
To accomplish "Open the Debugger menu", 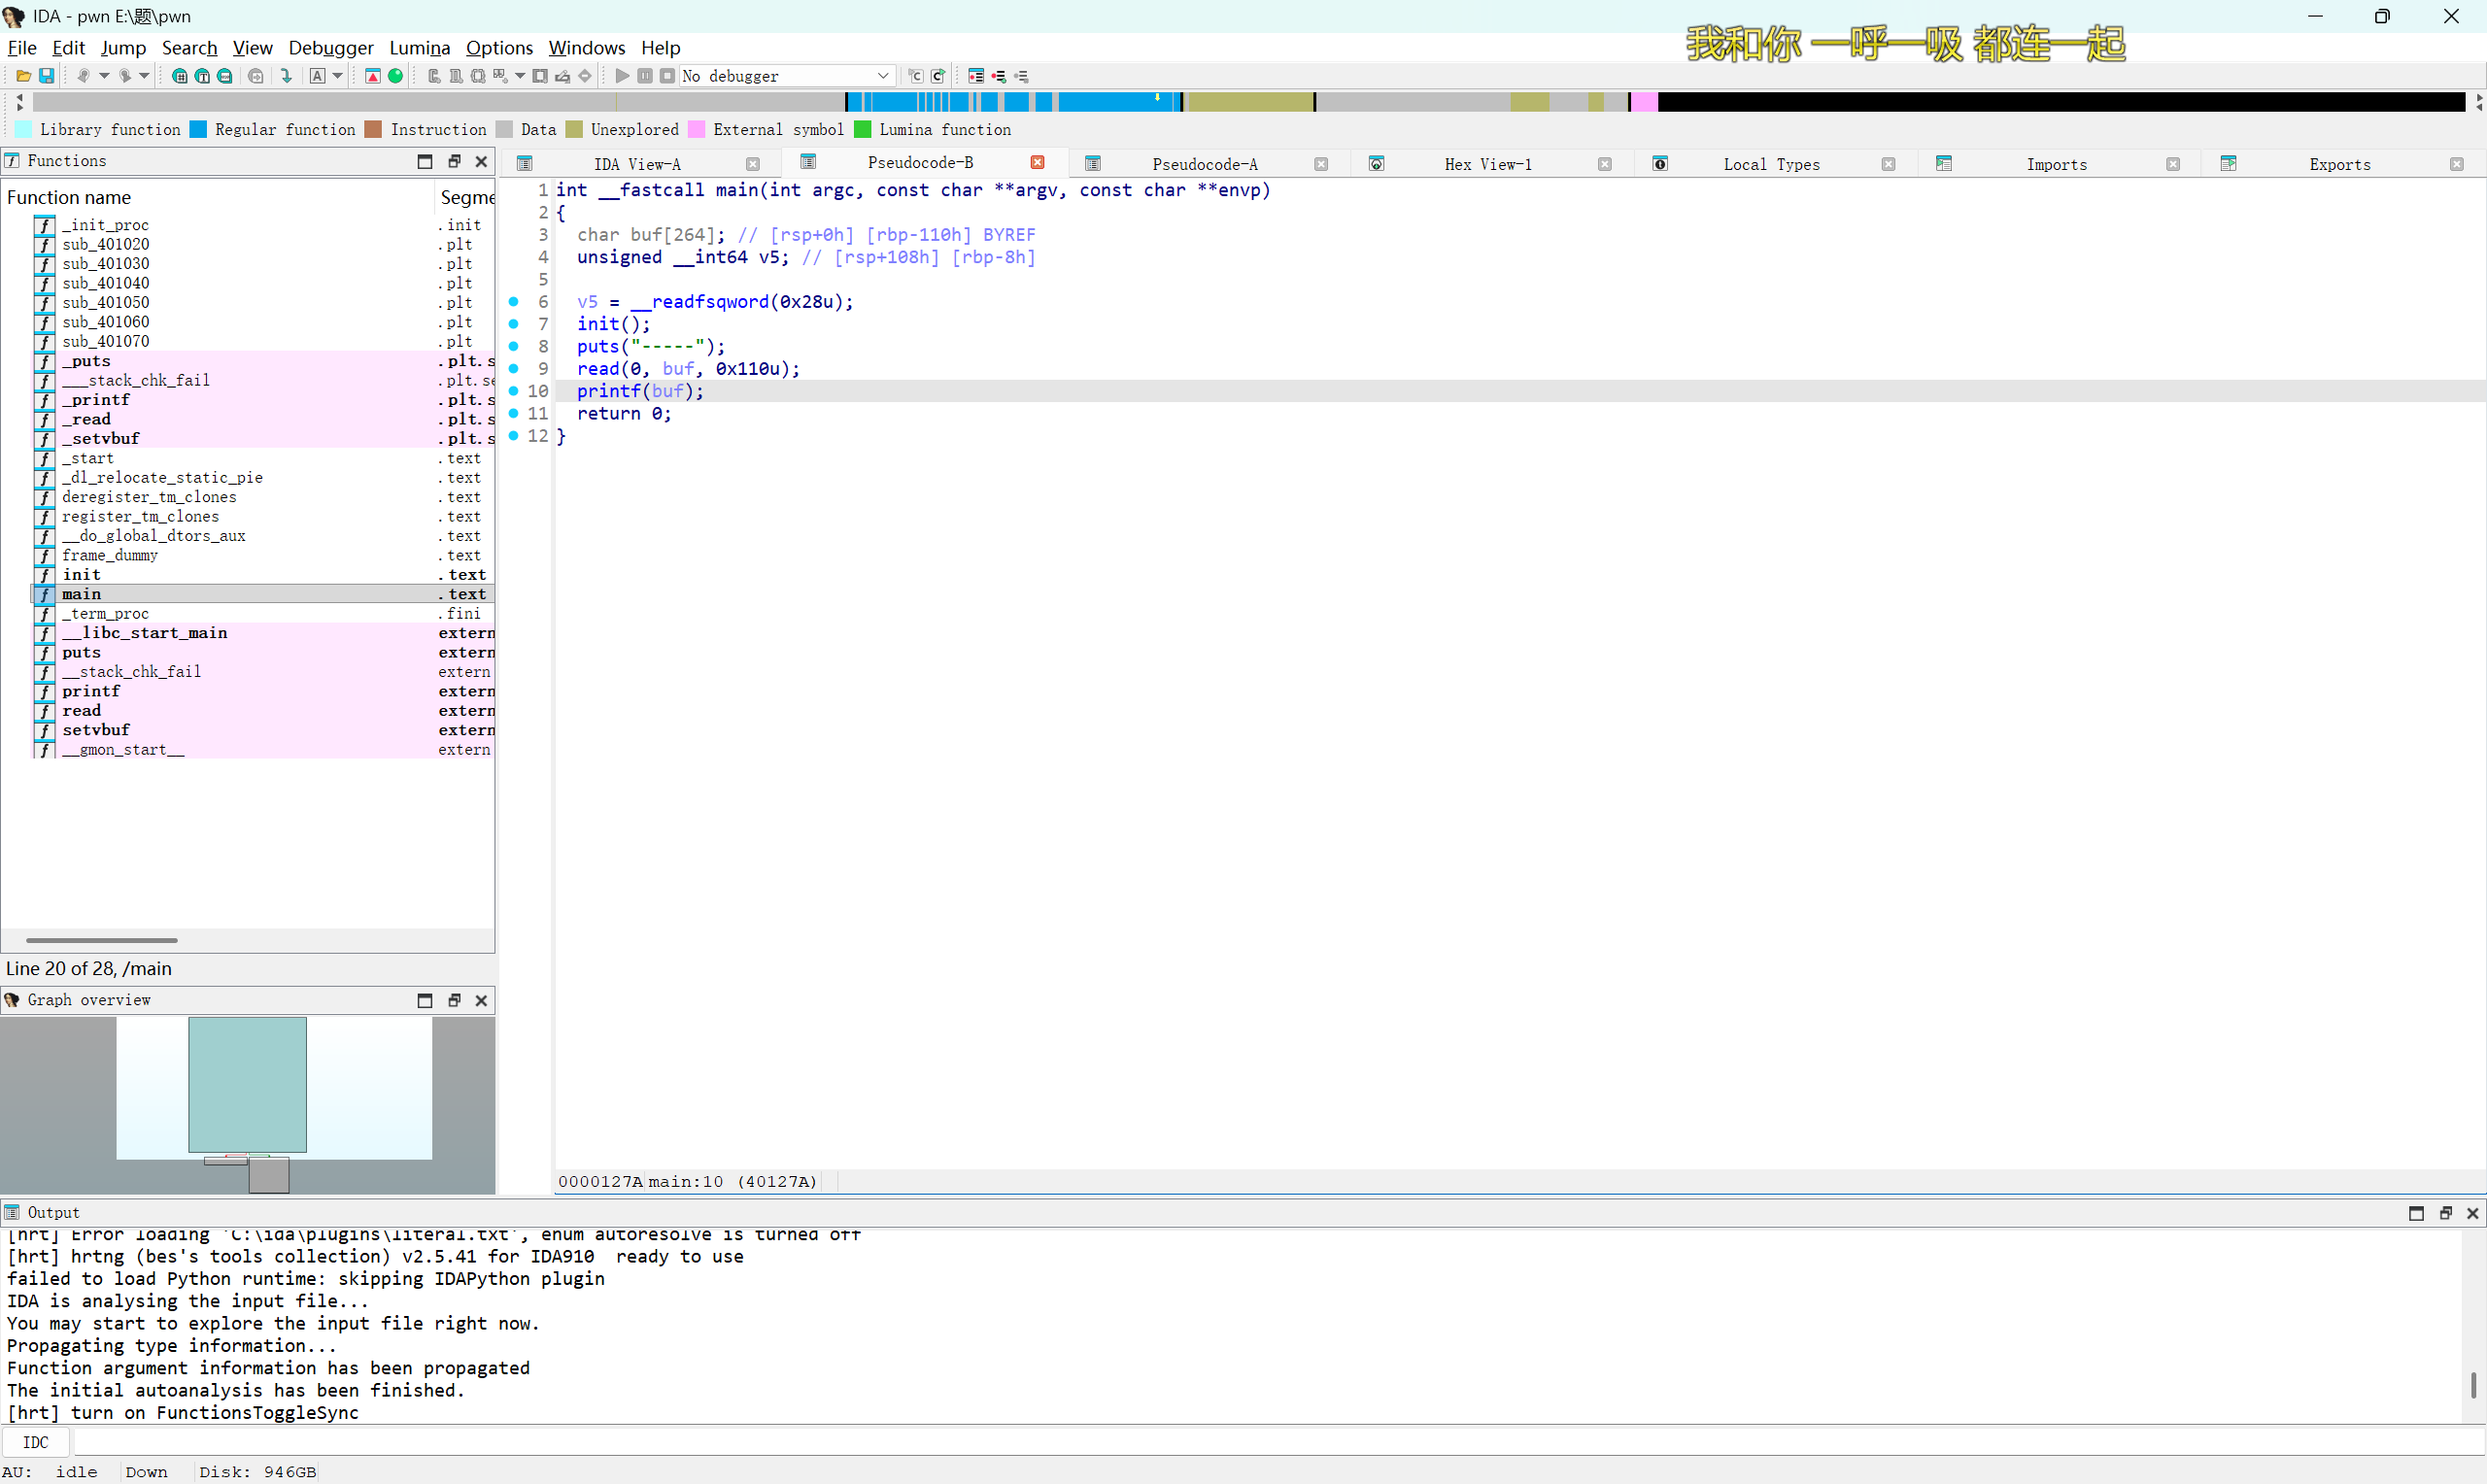I will 330,48.
